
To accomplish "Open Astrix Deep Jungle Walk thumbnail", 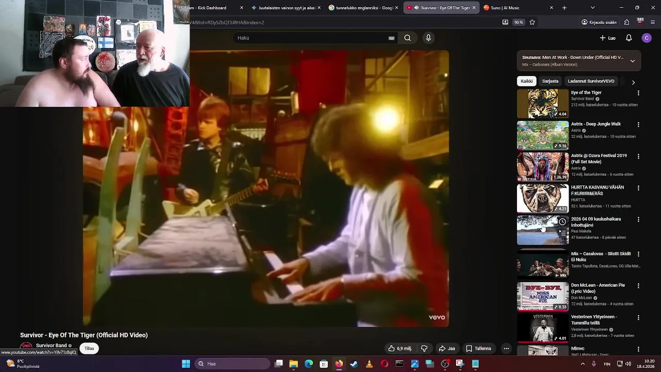I will click(543, 135).
